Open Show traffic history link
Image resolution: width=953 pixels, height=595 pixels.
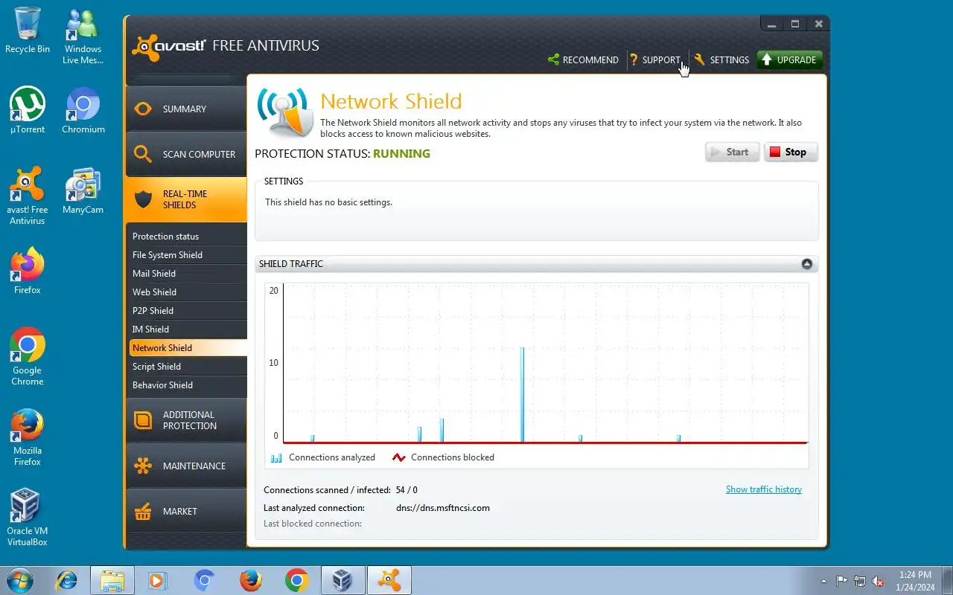click(764, 489)
